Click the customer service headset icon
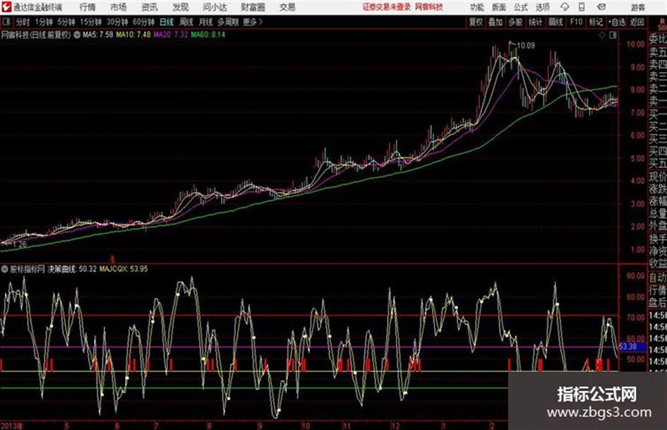This screenshot has height=430, width=667. click(x=565, y=7)
